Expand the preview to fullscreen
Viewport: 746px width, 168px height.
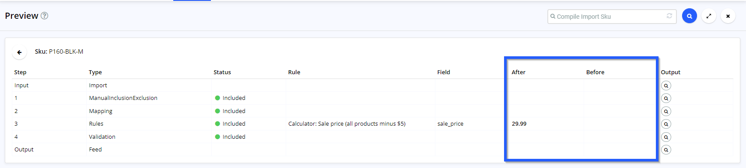708,16
